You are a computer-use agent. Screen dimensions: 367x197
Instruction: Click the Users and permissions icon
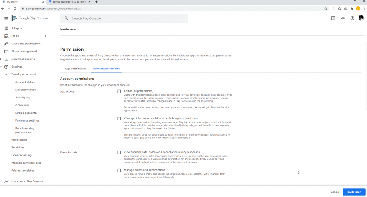pos(6,44)
